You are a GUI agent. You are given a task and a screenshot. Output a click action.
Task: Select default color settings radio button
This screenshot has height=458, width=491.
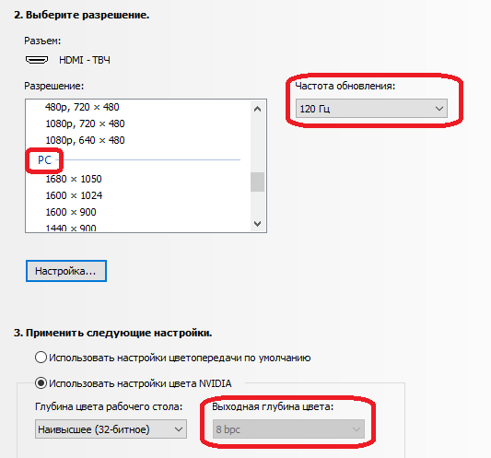pos(41,358)
